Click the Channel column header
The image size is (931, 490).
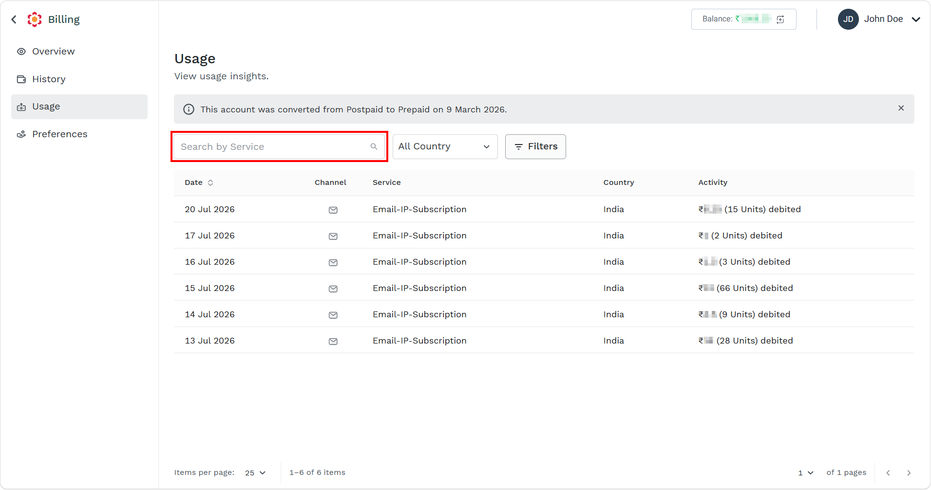click(x=330, y=182)
